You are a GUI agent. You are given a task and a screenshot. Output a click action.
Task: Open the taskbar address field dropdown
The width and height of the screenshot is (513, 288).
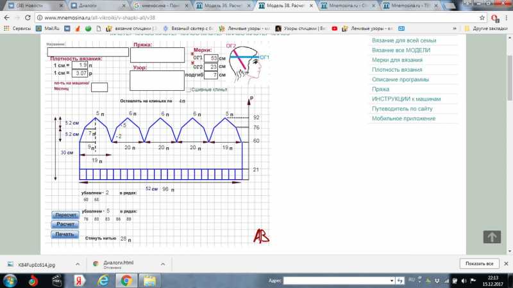392,280
